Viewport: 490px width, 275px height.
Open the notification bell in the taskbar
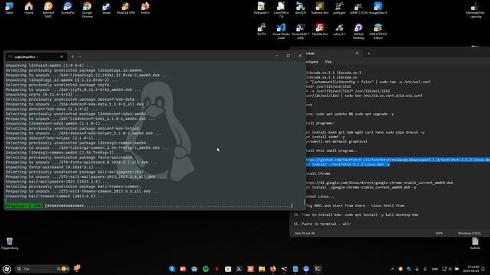coord(483,269)
